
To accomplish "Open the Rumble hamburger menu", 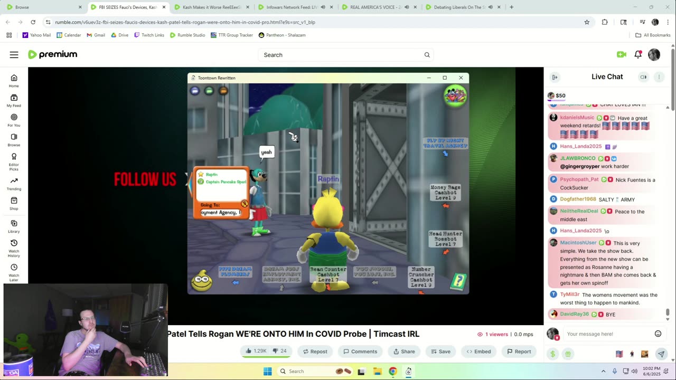I will pos(14,55).
